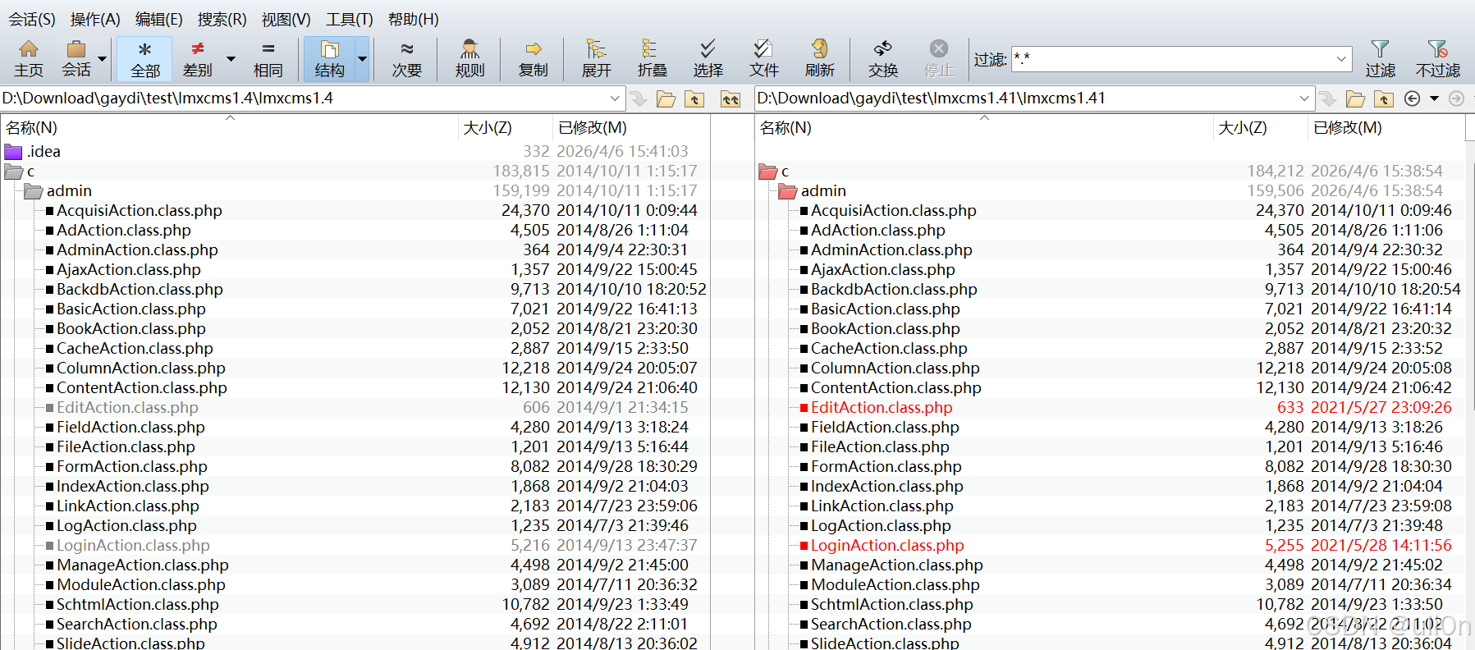Open the 会话 sessions toolbar button

point(76,59)
